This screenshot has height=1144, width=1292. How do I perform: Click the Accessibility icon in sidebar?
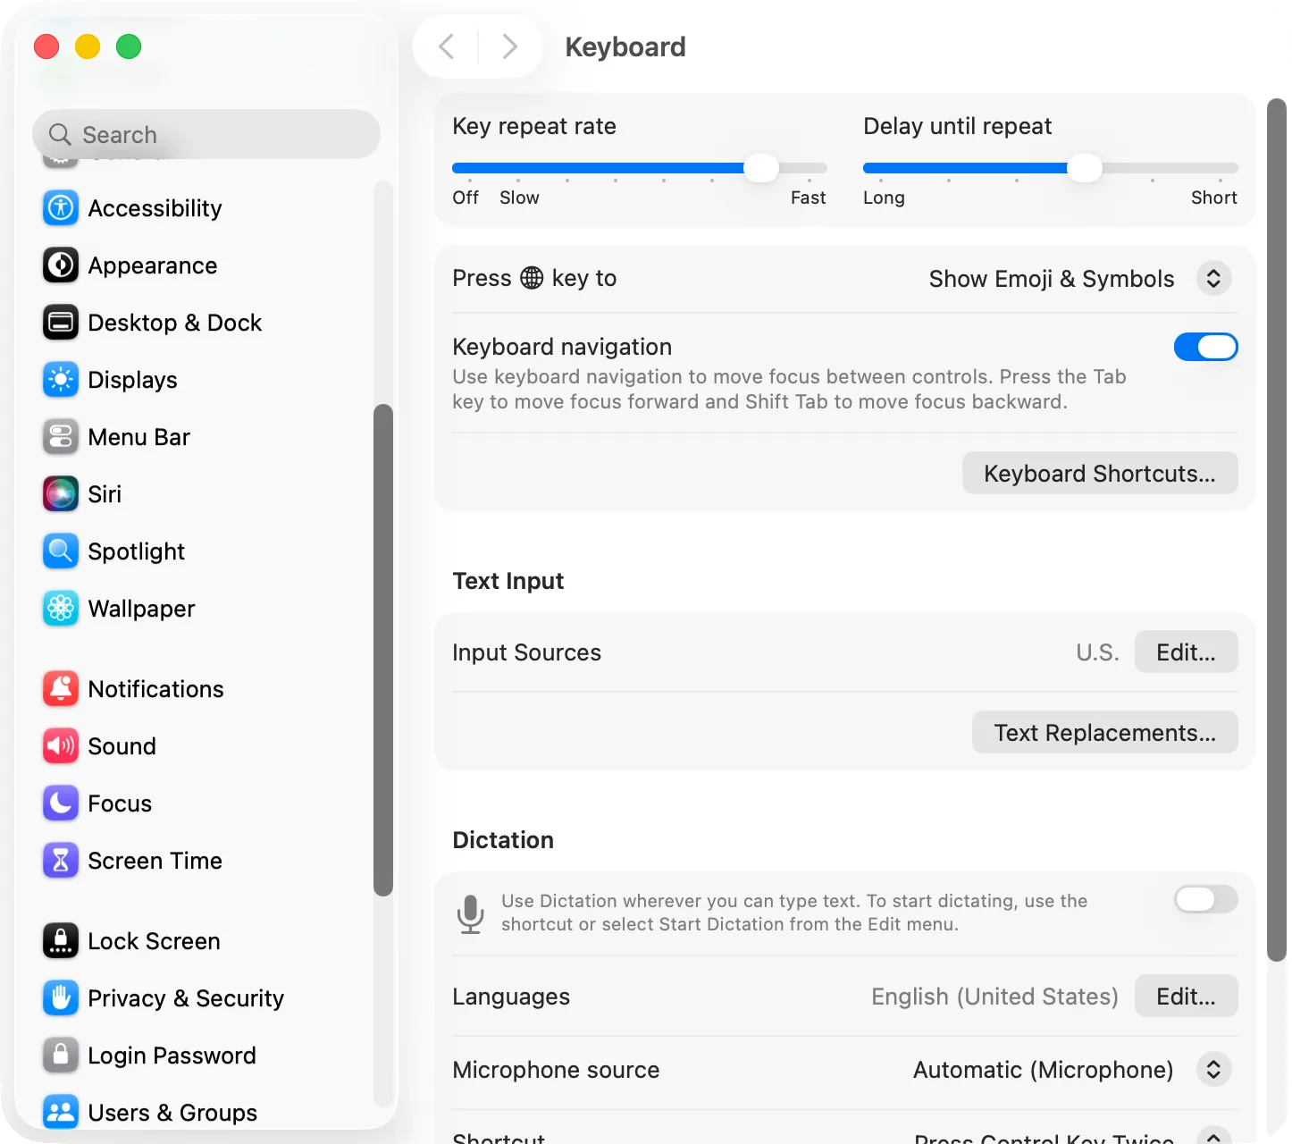coord(61,208)
